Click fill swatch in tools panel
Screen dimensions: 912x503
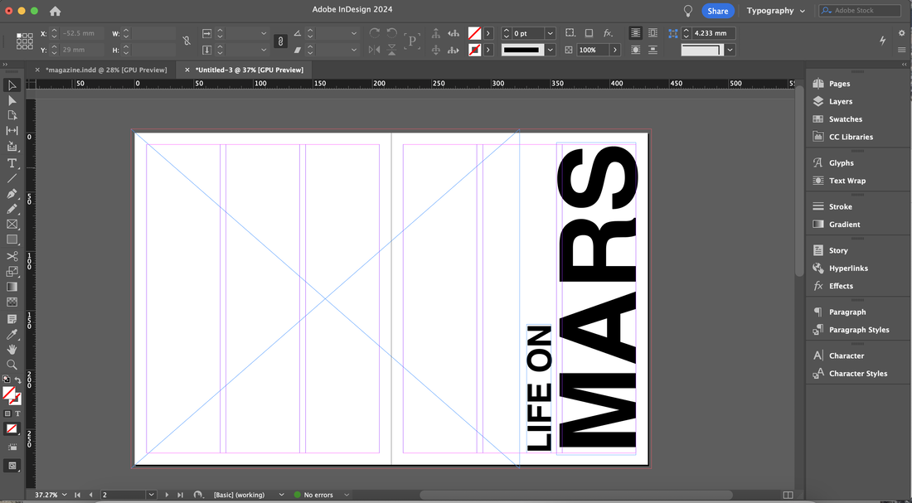point(8,393)
